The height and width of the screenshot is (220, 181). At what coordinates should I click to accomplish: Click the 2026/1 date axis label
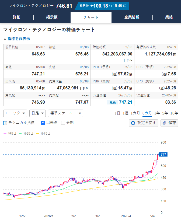point(48,216)
